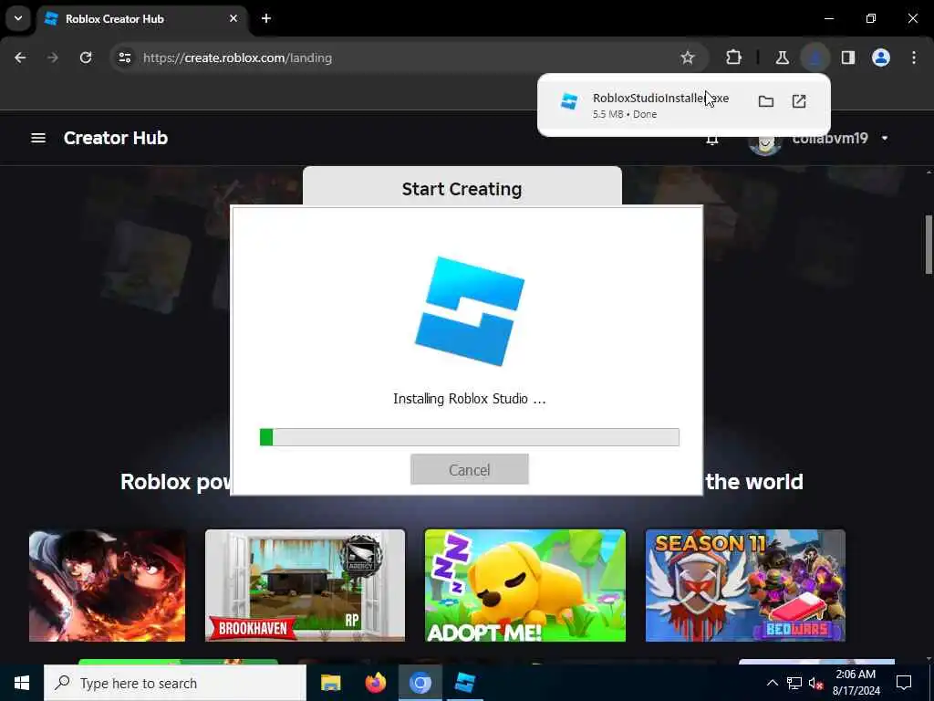
Task: Click the page vertical scrollbar thumb
Action: point(929,244)
